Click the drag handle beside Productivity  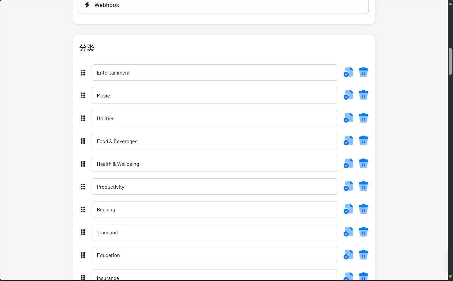(x=83, y=187)
